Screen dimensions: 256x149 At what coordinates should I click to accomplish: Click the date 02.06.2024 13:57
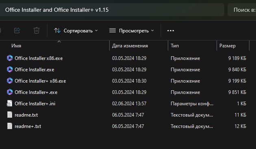[x=129, y=104]
